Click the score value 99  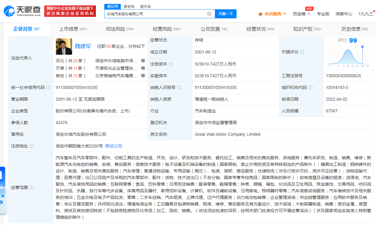[353, 41]
